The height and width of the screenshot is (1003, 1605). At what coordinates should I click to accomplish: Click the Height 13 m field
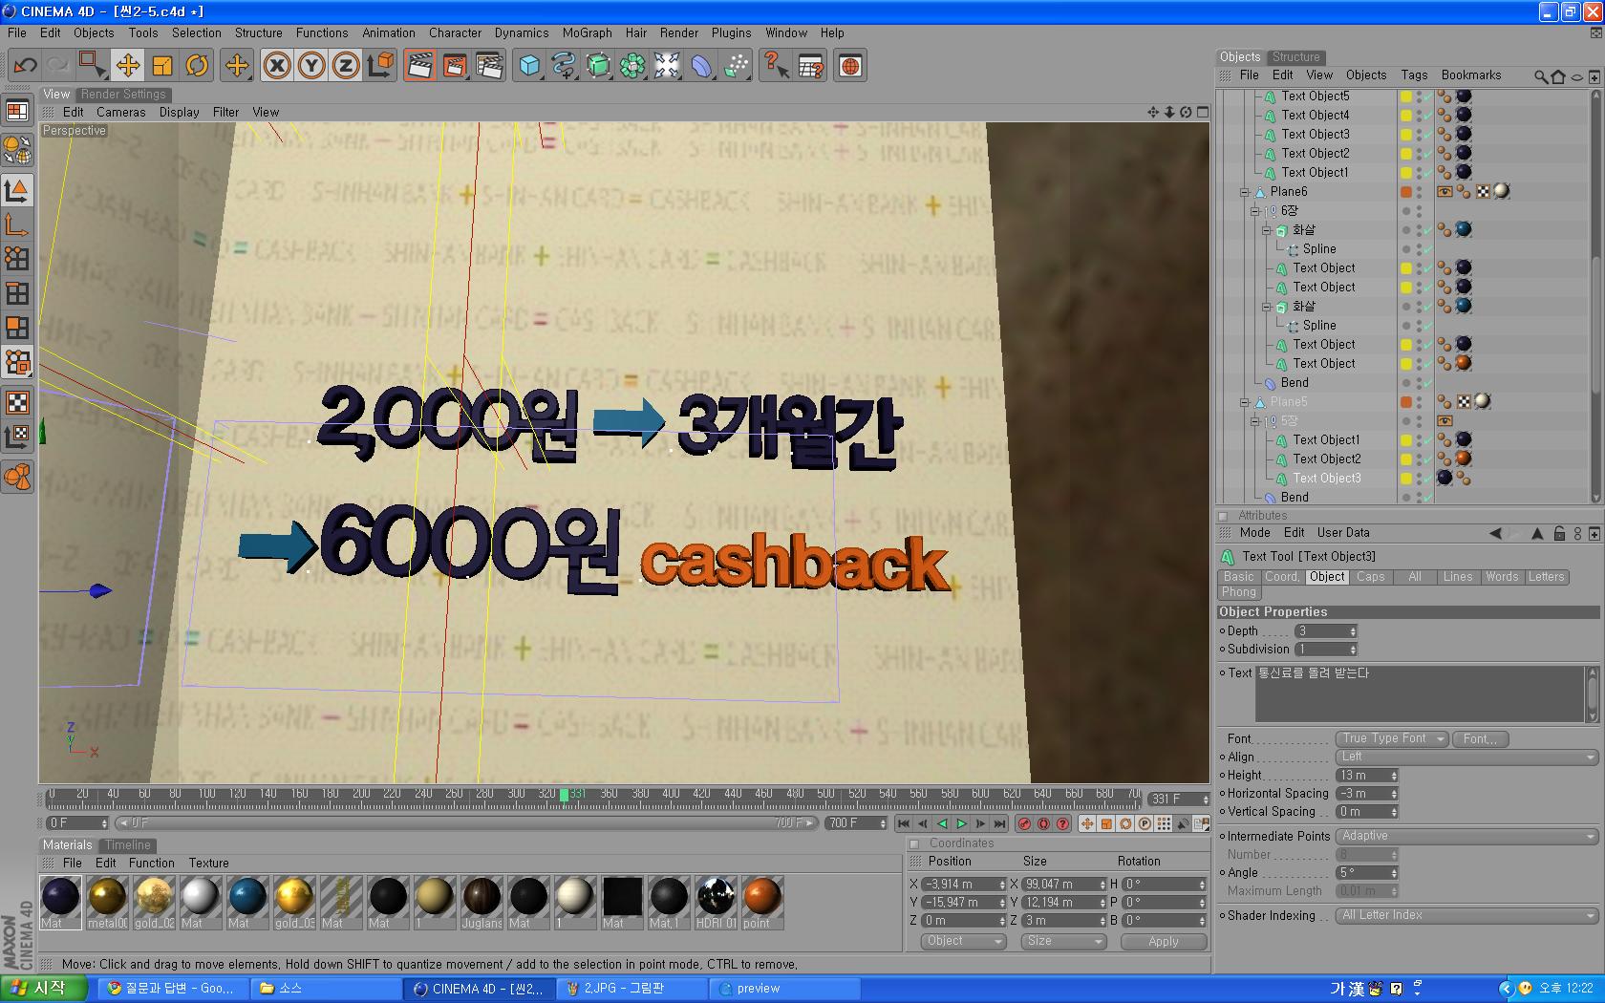pyautogui.click(x=1367, y=776)
